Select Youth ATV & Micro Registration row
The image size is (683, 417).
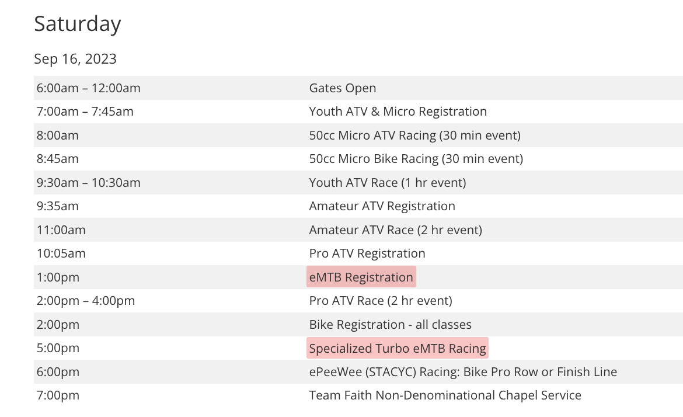click(398, 112)
